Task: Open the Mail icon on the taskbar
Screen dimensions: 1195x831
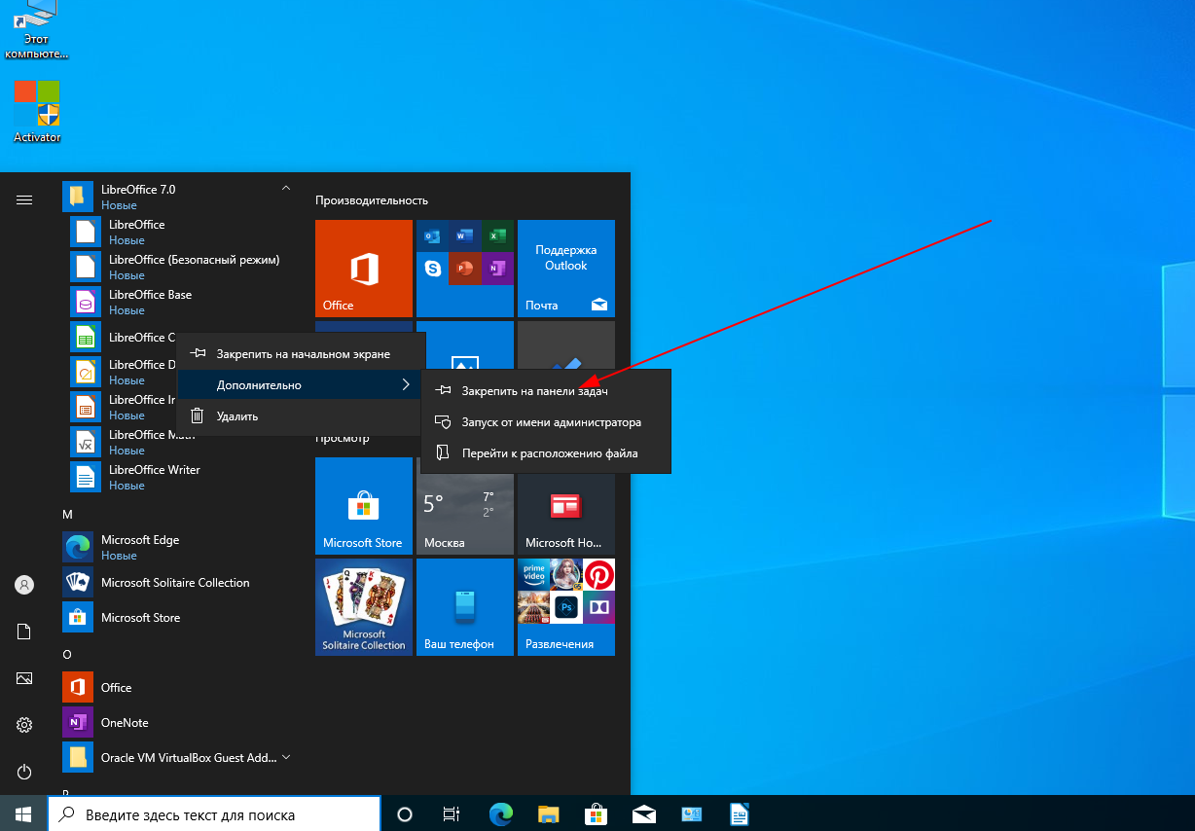Action: [x=644, y=814]
